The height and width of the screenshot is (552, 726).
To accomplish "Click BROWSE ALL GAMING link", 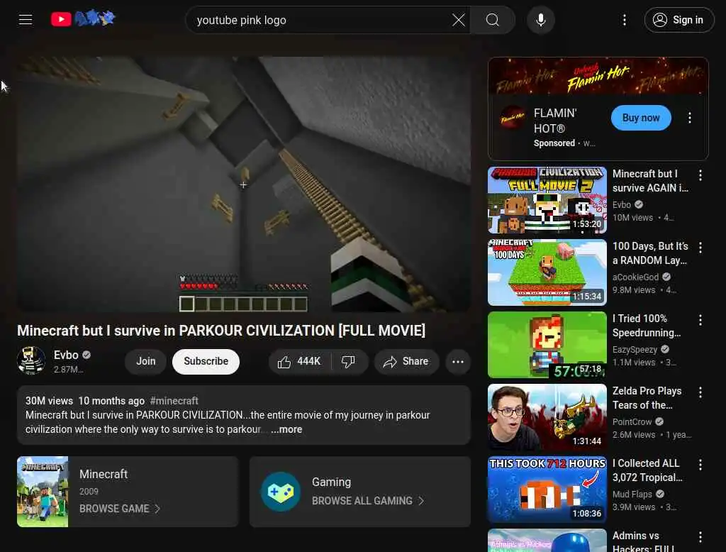I will click(368, 501).
